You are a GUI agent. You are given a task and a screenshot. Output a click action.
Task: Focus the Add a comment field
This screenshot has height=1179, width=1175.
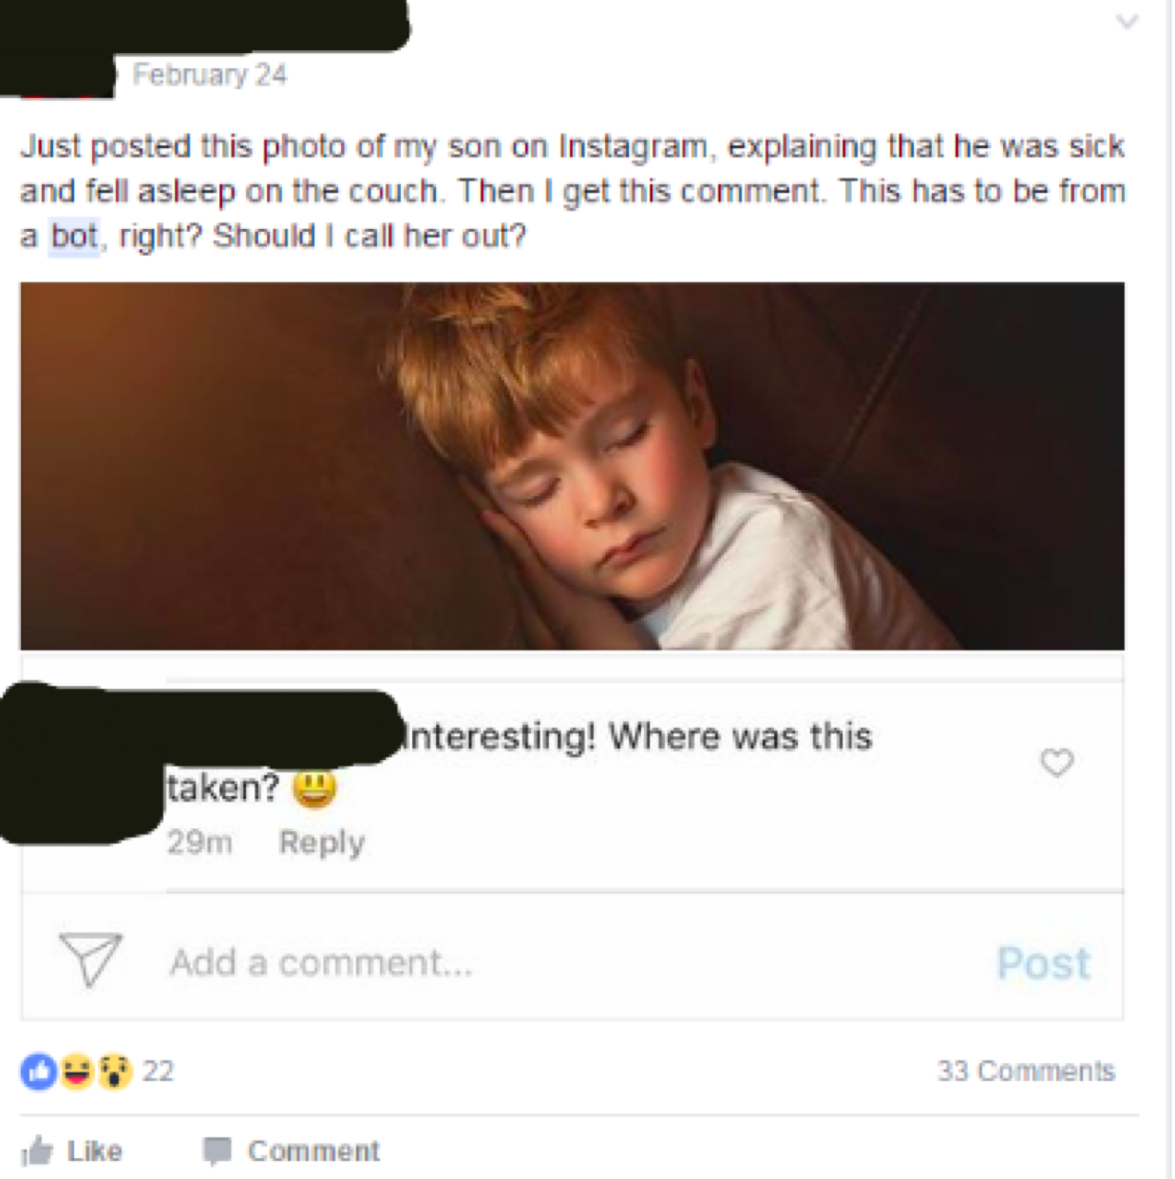click(x=572, y=962)
